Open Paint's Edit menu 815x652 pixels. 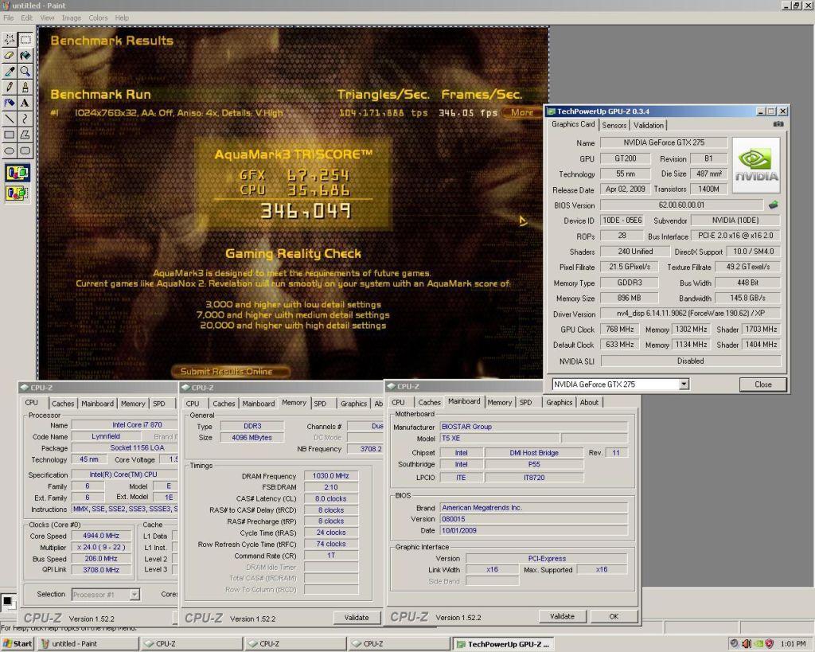pyautogui.click(x=26, y=18)
